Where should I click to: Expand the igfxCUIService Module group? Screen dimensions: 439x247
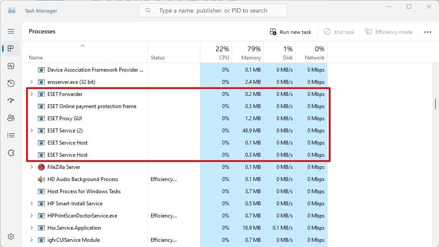click(x=32, y=240)
